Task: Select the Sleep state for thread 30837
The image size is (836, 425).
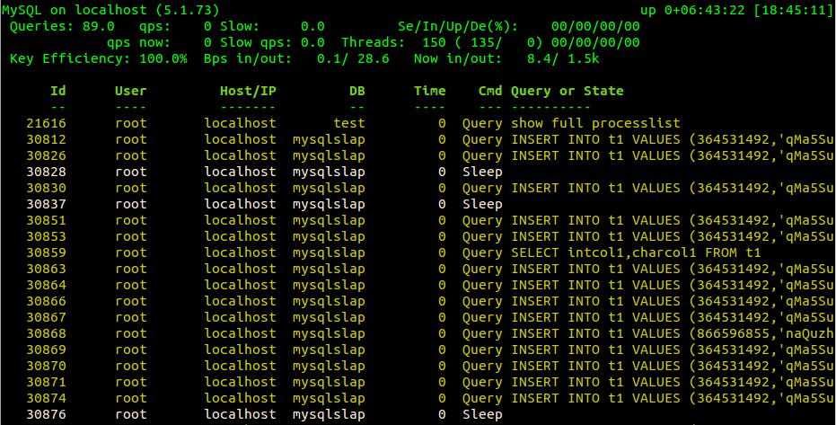Action: tap(482, 204)
